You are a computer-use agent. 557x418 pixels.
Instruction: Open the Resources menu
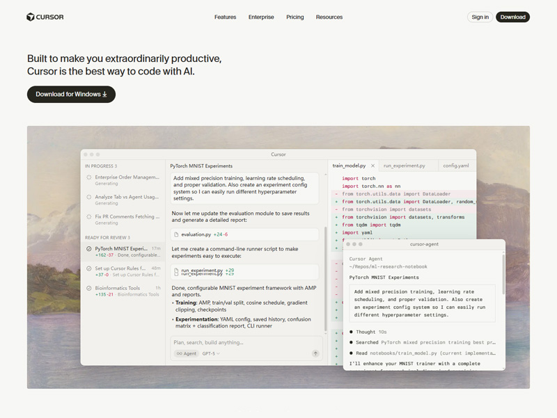[x=329, y=17]
